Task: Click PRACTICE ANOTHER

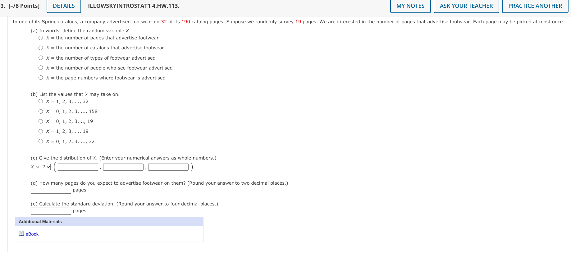Action: [x=535, y=6]
